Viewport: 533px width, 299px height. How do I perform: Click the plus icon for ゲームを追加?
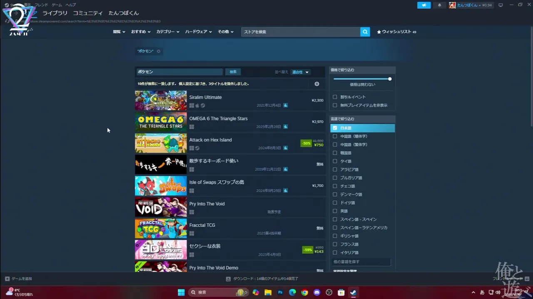7,279
